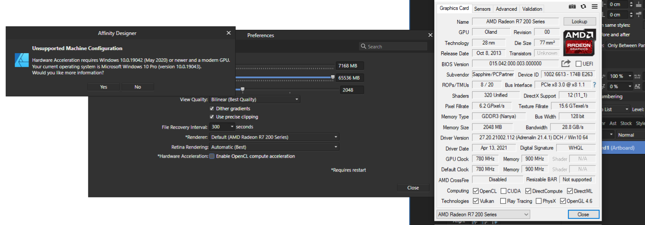This screenshot has width=645, height=225.
Task: Click No in the Unsupported Configuration dialog
Action: pos(138,87)
